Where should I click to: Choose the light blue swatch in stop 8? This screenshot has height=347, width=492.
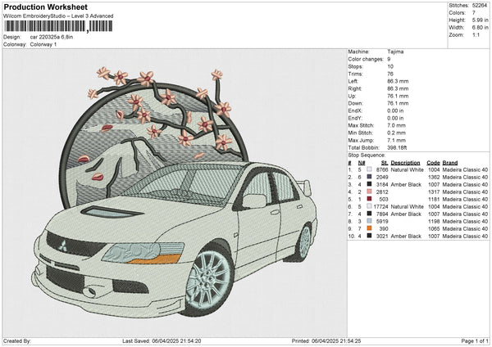coord(369,221)
